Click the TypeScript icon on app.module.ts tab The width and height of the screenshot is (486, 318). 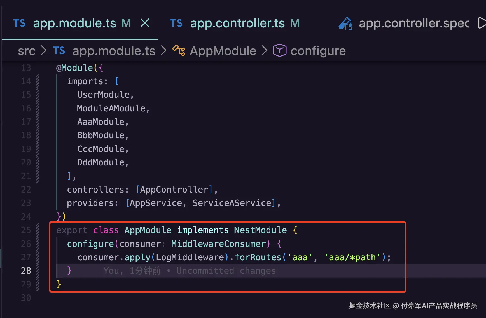19,23
